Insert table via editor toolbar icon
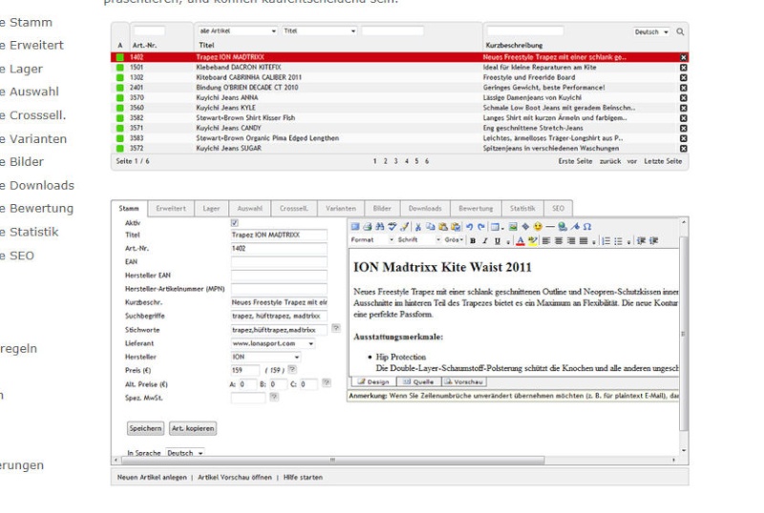764x513 pixels. tap(495, 226)
